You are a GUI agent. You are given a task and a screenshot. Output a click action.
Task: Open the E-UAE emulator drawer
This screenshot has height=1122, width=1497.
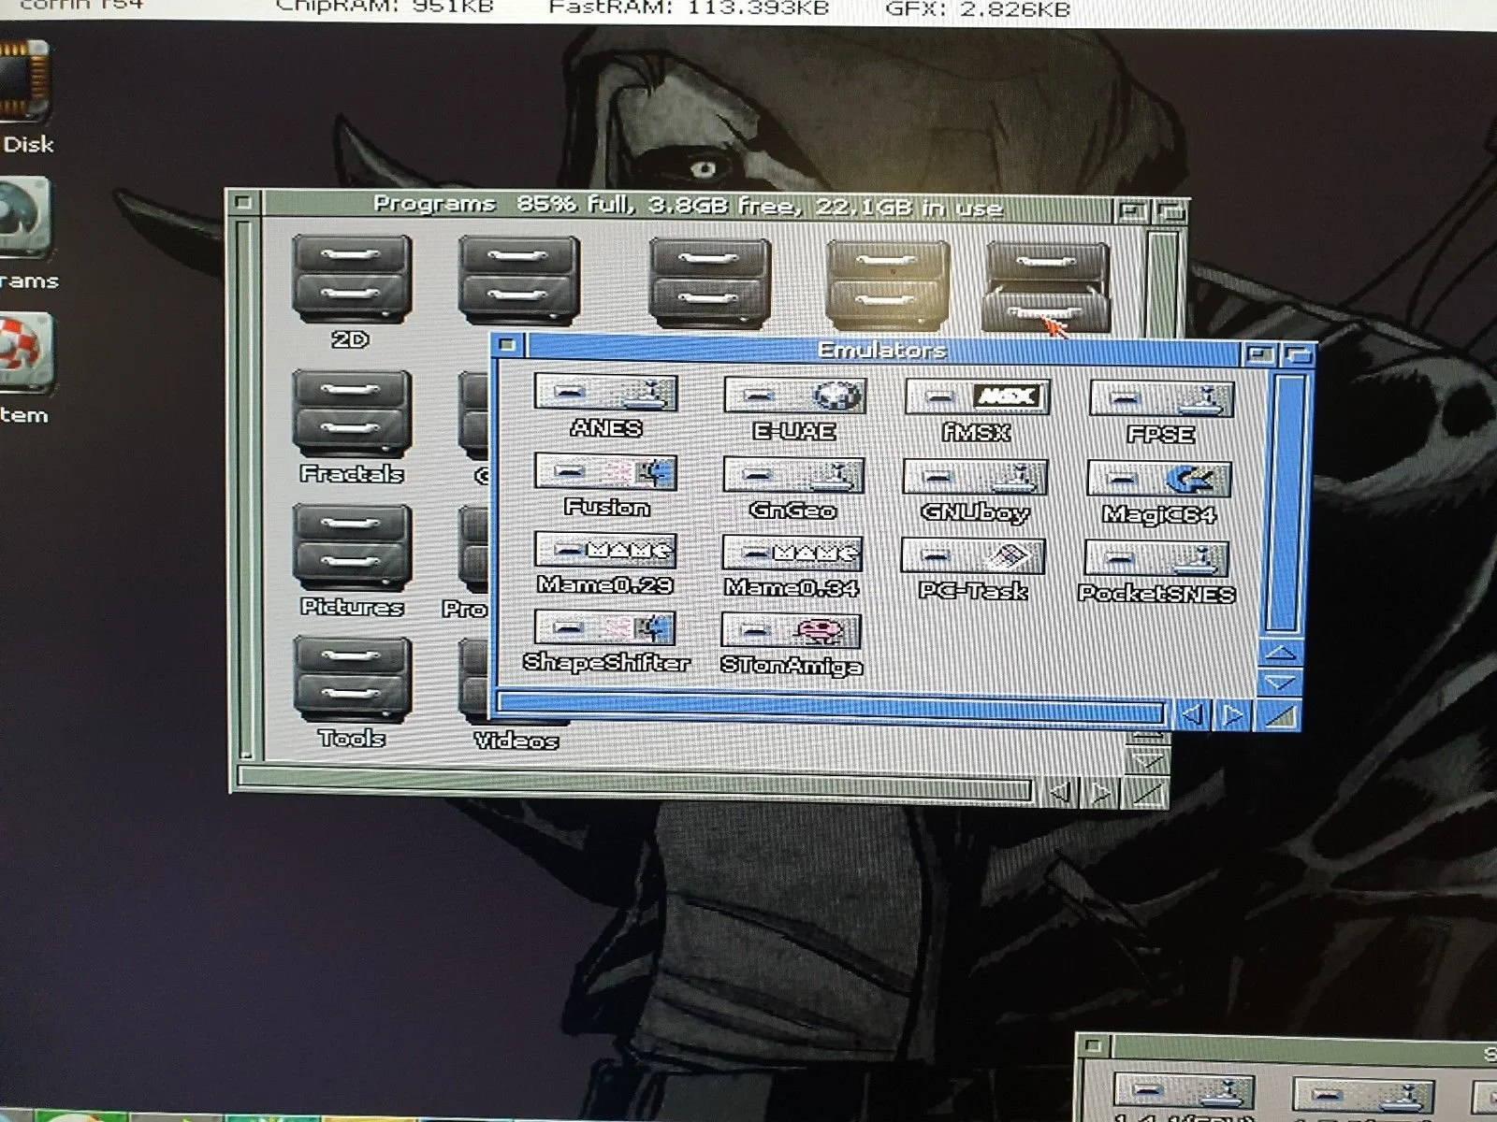pyautogui.click(x=794, y=396)
